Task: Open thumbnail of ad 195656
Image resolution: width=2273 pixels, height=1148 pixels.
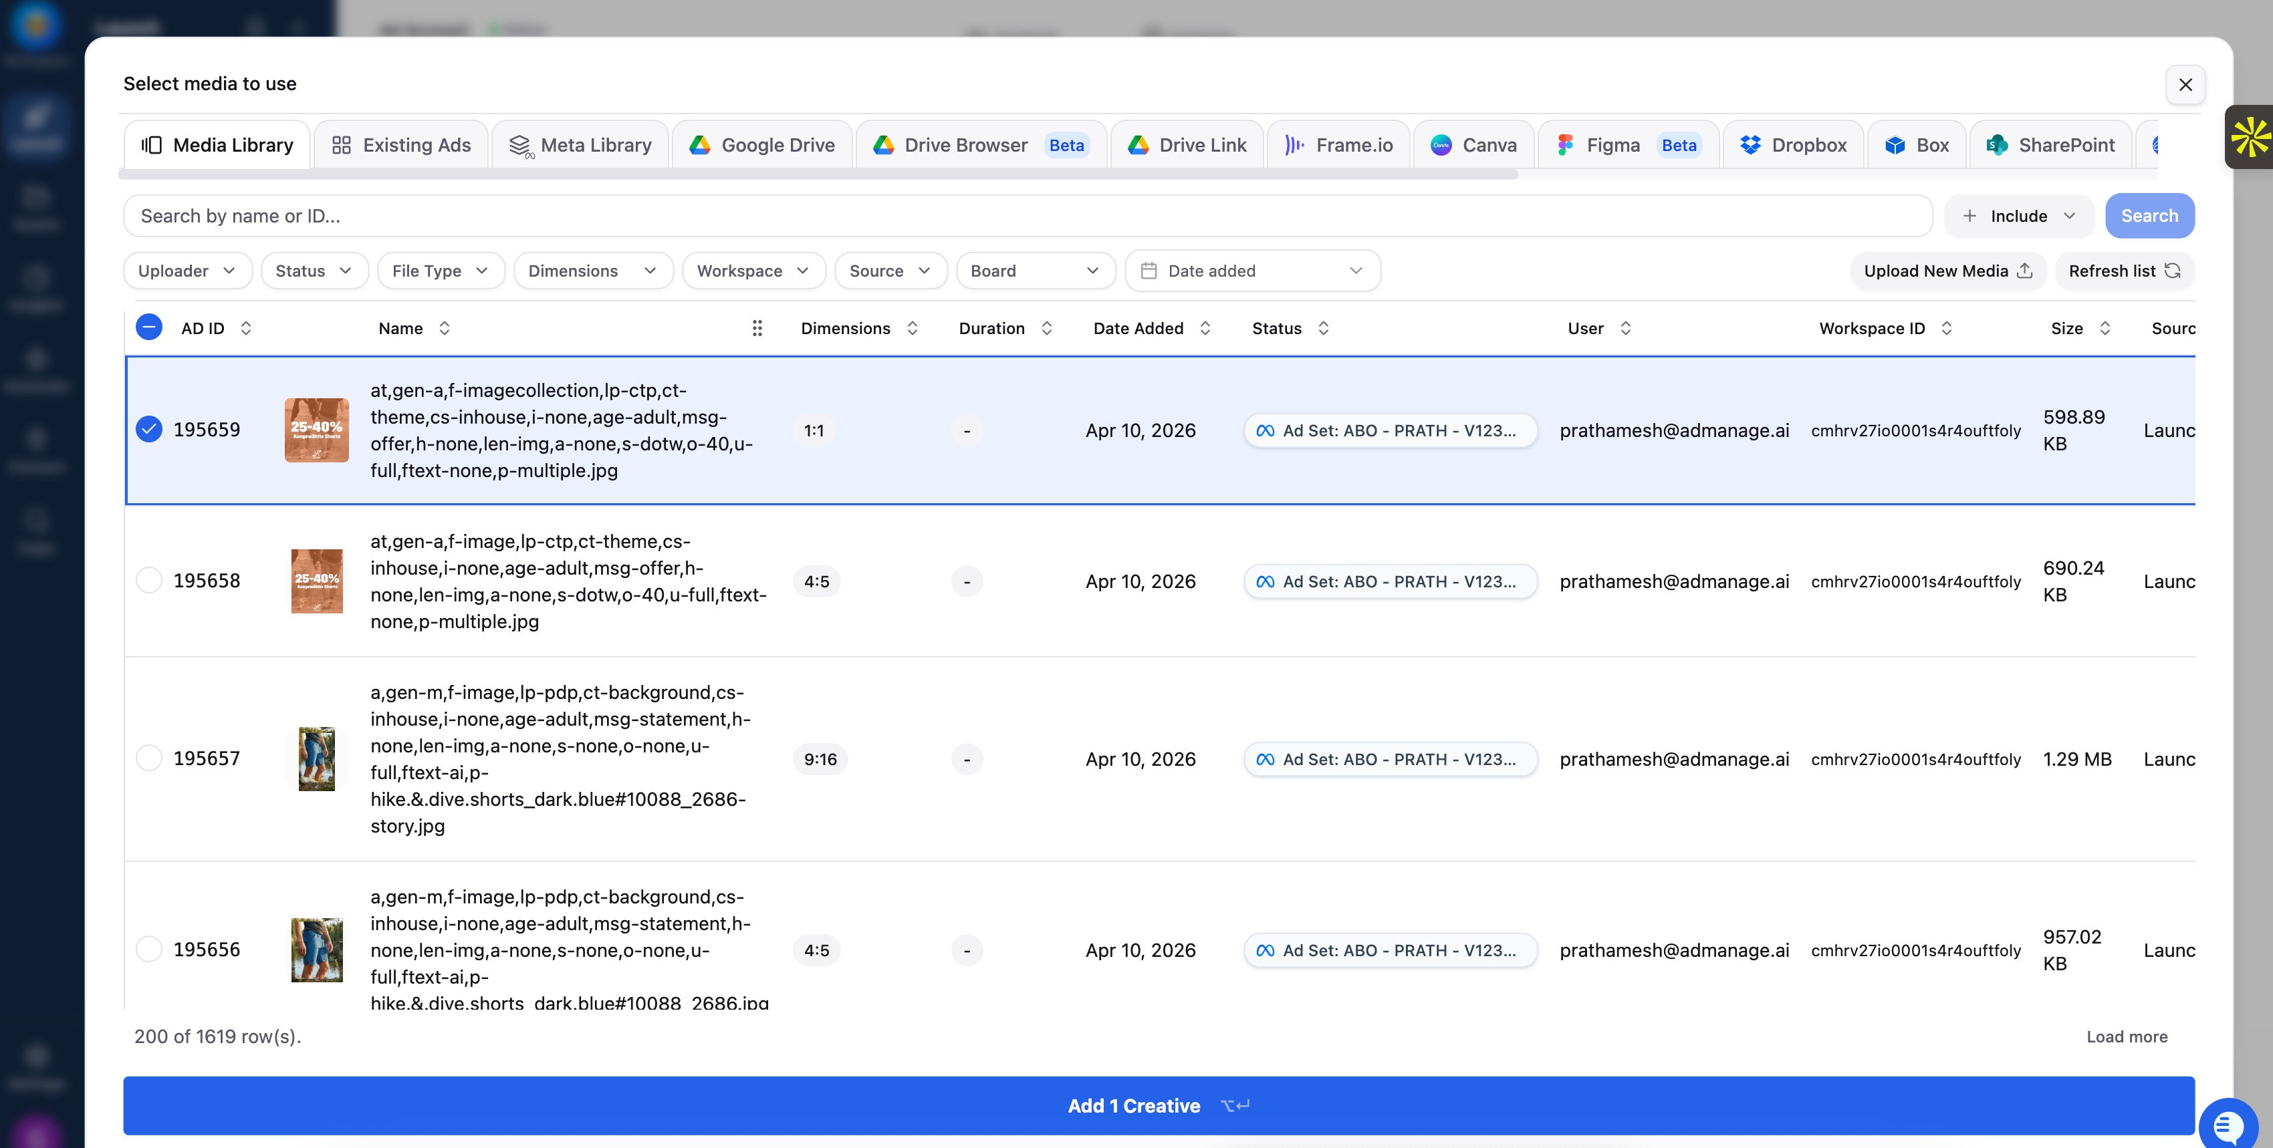Action: (x=317, y=950)
